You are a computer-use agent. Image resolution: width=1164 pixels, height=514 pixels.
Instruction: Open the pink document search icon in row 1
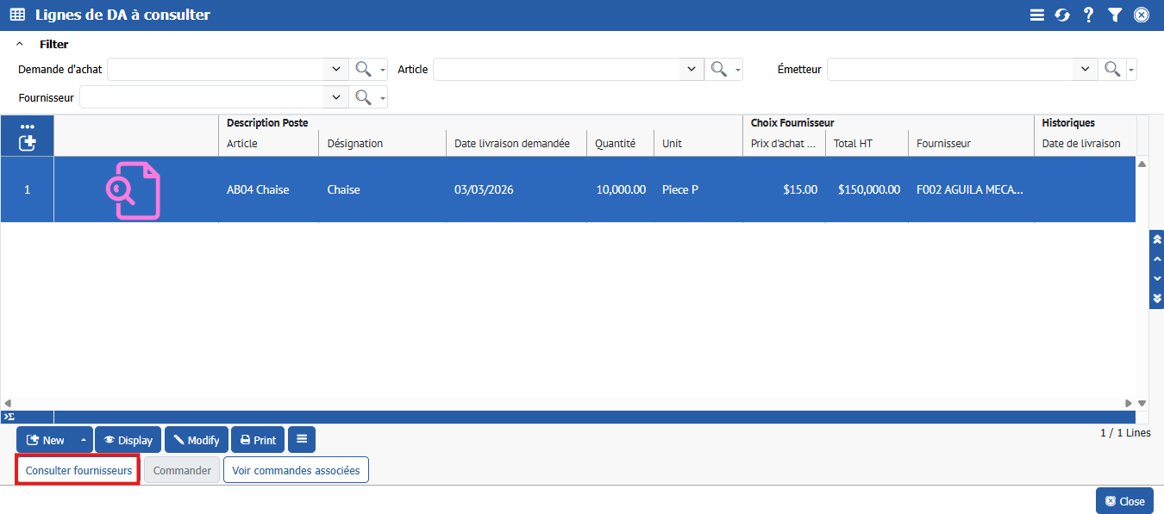[x=134, y=189]
